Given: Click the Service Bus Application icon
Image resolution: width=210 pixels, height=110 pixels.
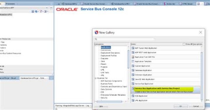Looking at the screenshot, I should tap(133, 84).
